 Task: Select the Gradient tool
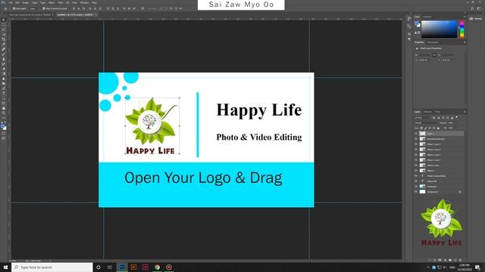[x=4, y=74]
